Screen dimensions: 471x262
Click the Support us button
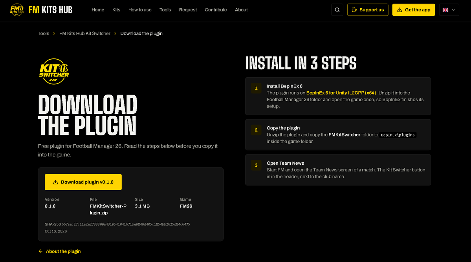[x=368, y=10]
